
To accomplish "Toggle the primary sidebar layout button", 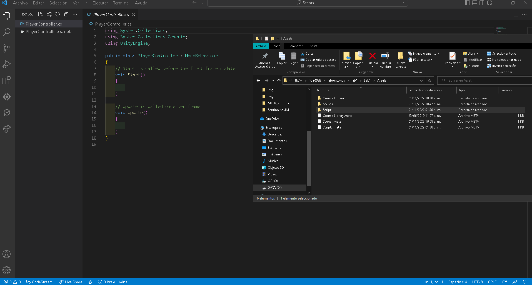I will coord(467,3).
